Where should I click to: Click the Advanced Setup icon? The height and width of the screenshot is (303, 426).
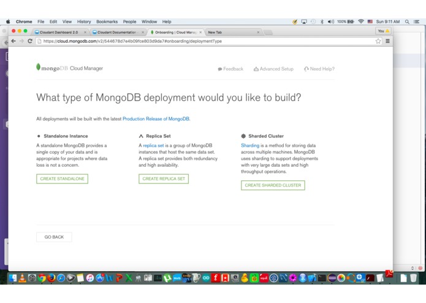coord(256,69)
